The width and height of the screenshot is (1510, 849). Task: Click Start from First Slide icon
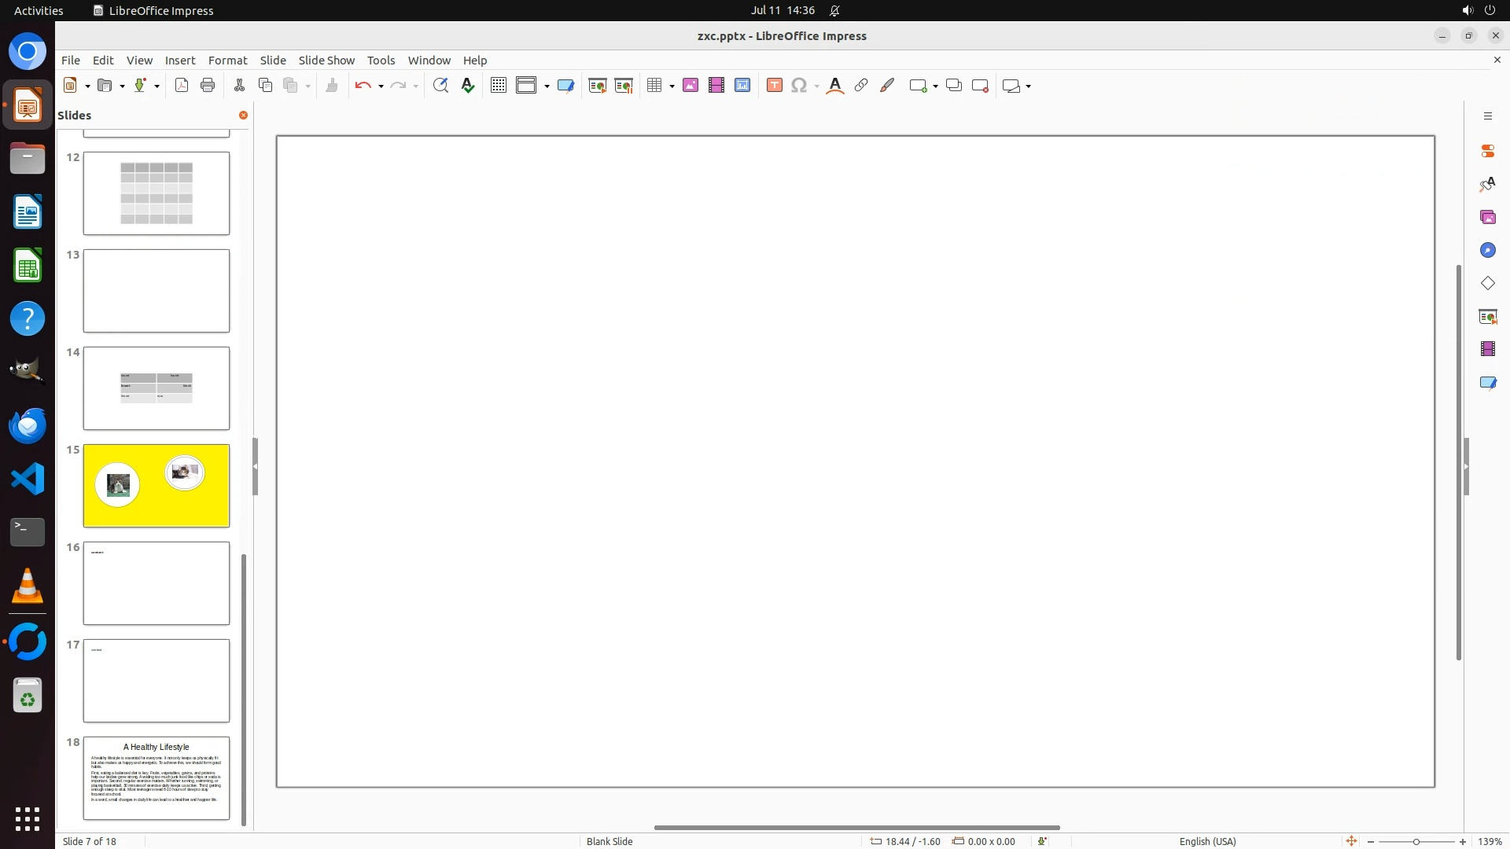pos(598,86)
